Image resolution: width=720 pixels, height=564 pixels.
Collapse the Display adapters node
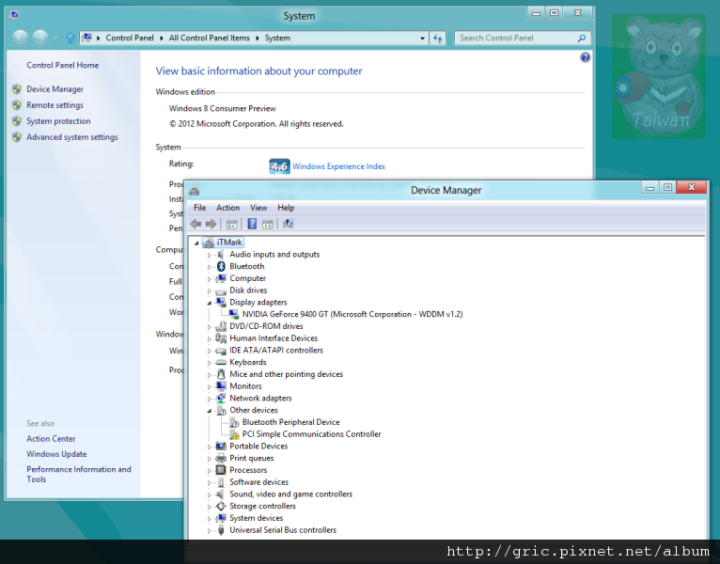click(210, 303)
